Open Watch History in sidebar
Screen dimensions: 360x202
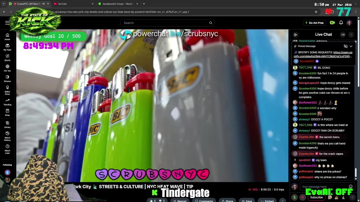point(7,136)
